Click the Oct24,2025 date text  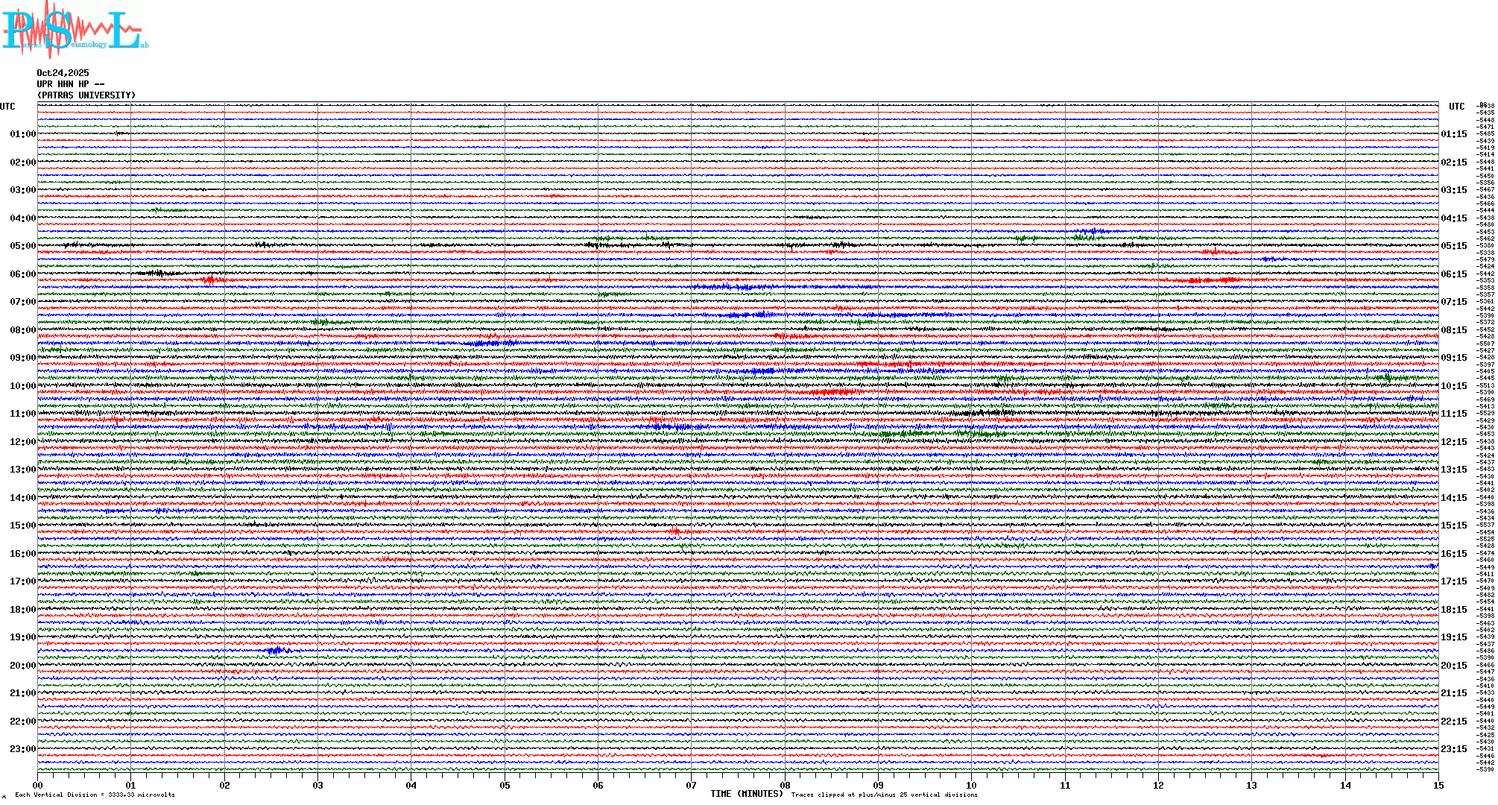click(63, 73)
